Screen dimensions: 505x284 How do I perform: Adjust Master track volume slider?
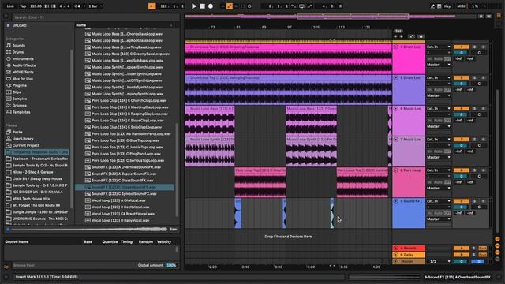(461, 261)
